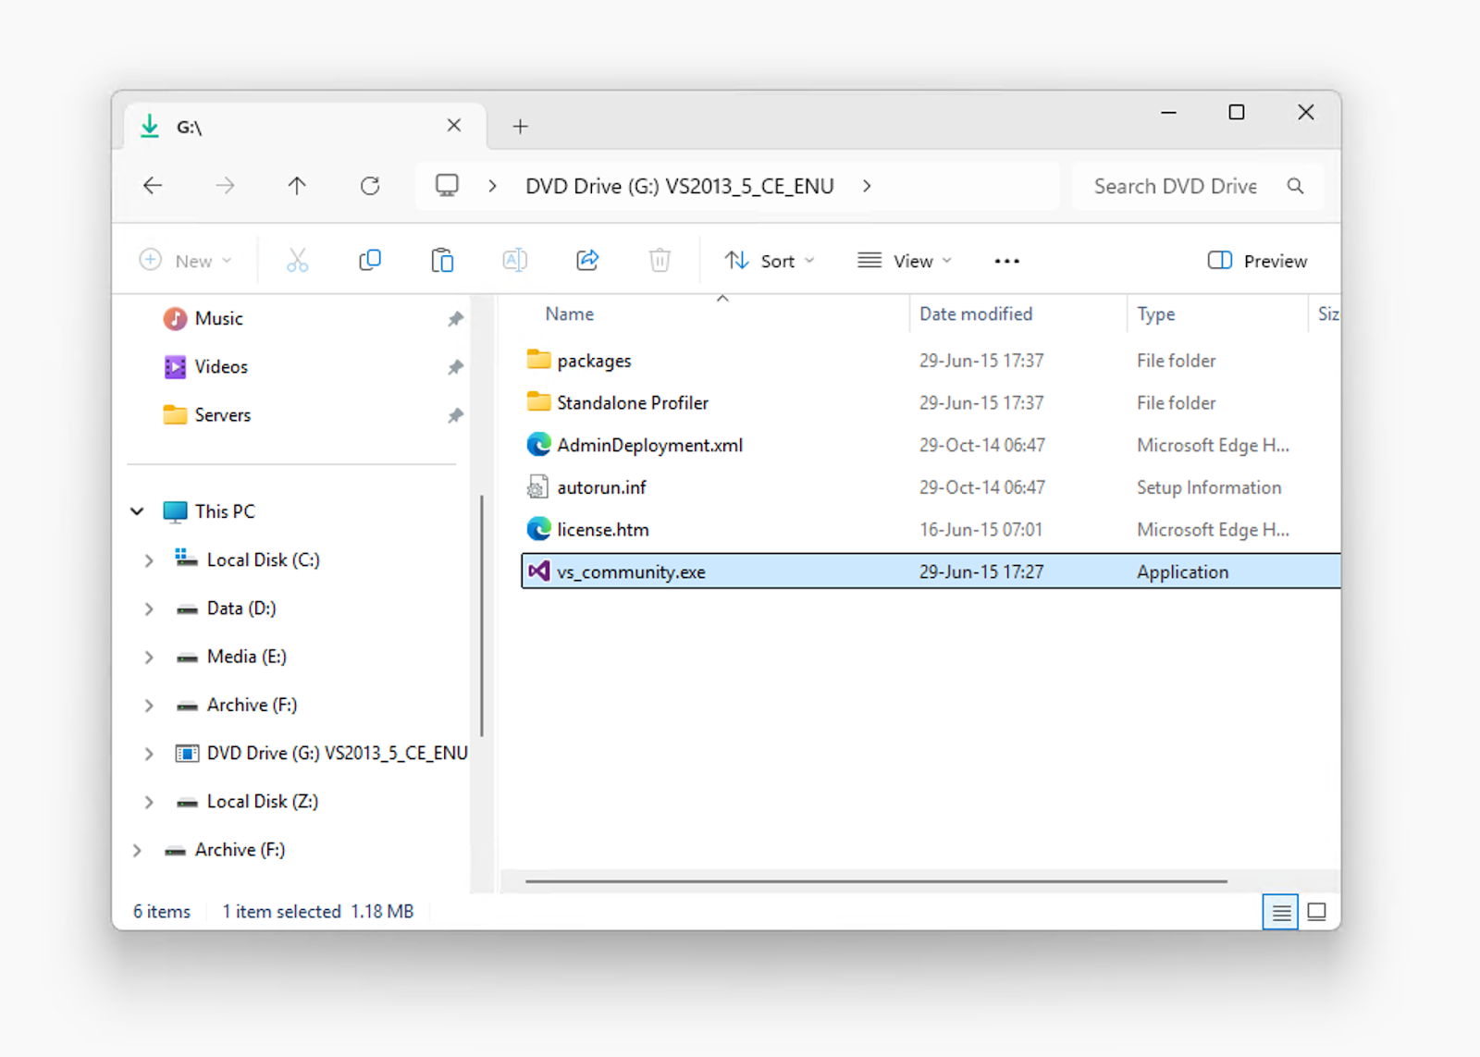Image resolution: width=1480 pixels, height=1057 pixels.
Task: Open Videos in navigation pane
Action: point(221,367)
